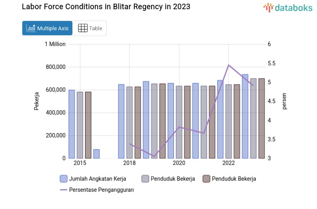Click the 2020 x-axis label
The height and width of the screenshot is (209, 317).
pos(179,163)
